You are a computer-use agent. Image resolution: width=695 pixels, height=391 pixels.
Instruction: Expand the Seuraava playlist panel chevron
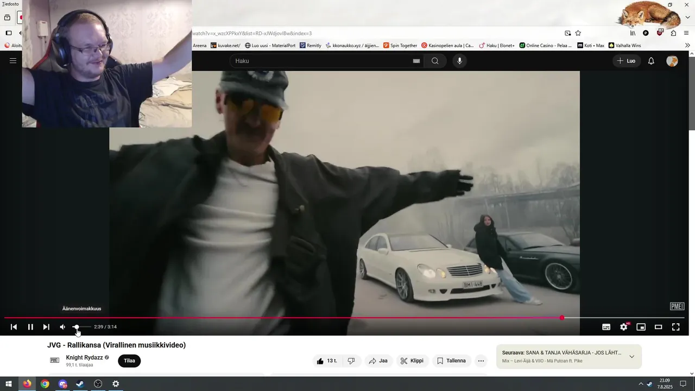click(631, 357)
